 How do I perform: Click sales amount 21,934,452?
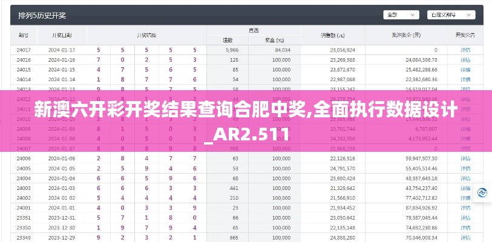point(343,208)
